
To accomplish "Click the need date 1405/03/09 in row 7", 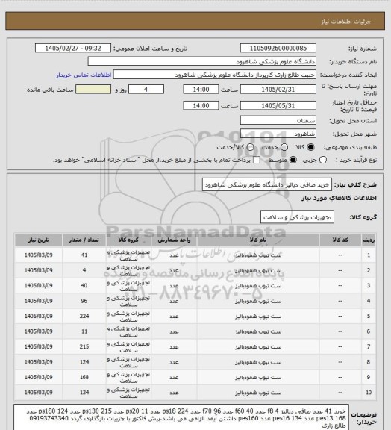I will tap(38, 346).
